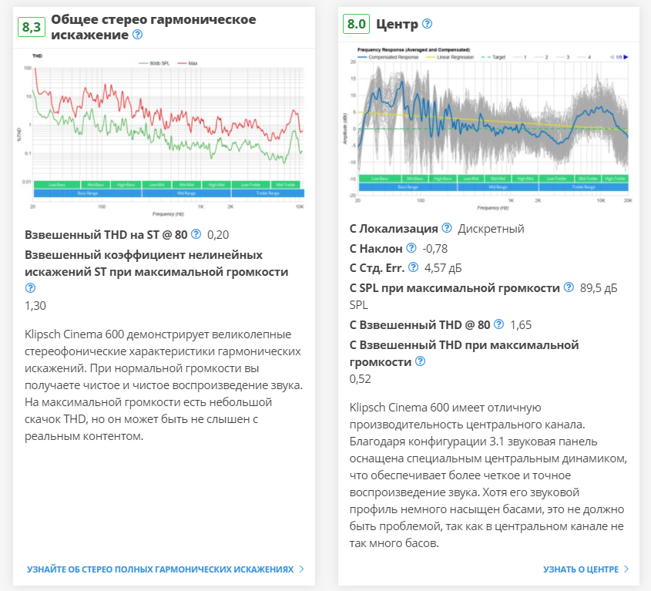The image size is (651, 591).
Task: Click the THD graph image
Action: point(164,135)
